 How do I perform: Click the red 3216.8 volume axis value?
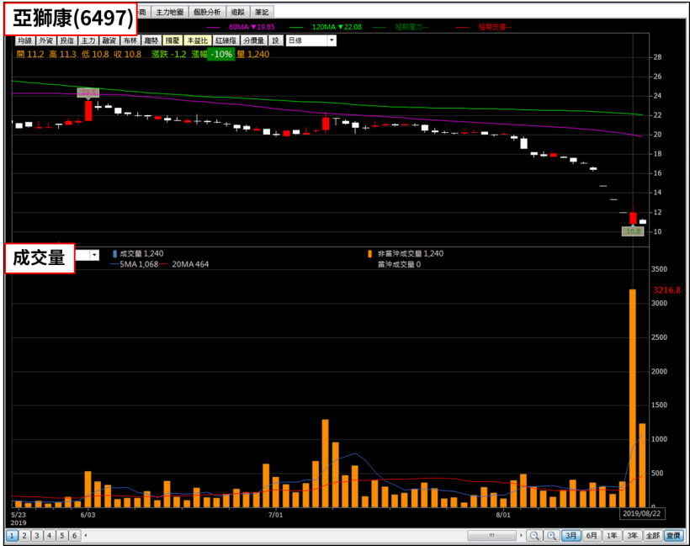click(x=666, y=290)
